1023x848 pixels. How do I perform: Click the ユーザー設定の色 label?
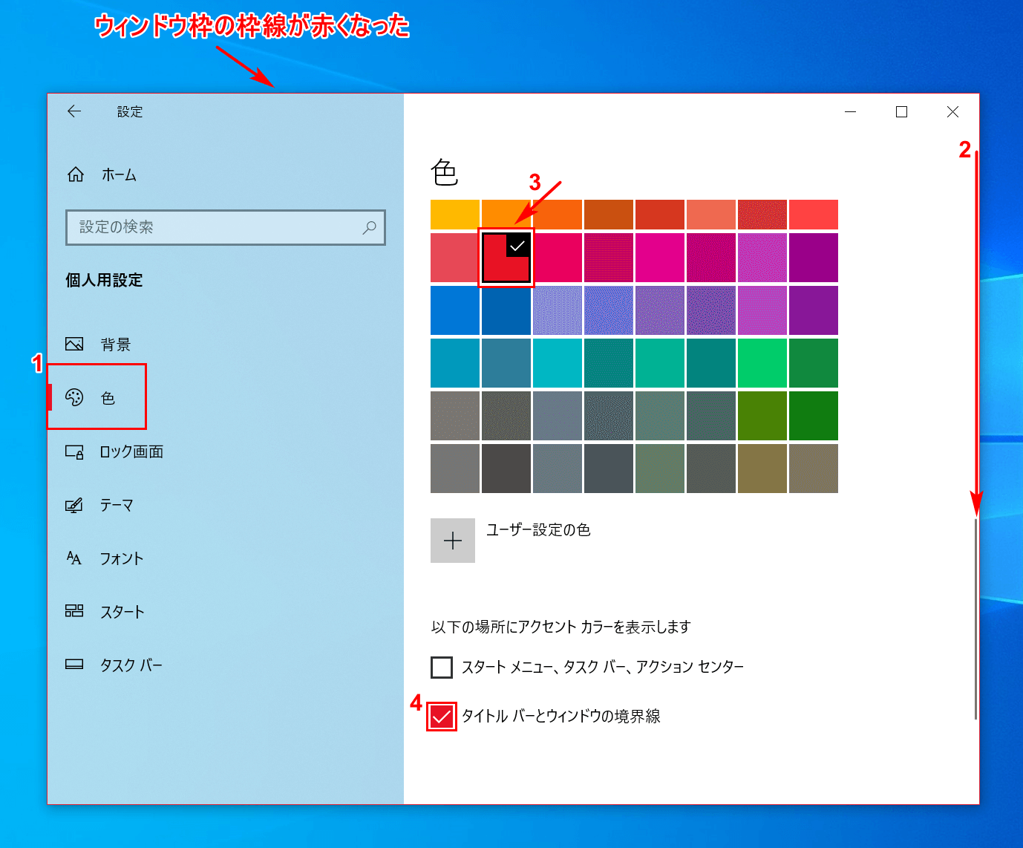click(538, 529)
